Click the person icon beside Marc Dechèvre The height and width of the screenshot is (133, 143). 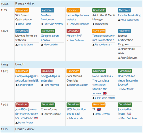click(119, 118)
